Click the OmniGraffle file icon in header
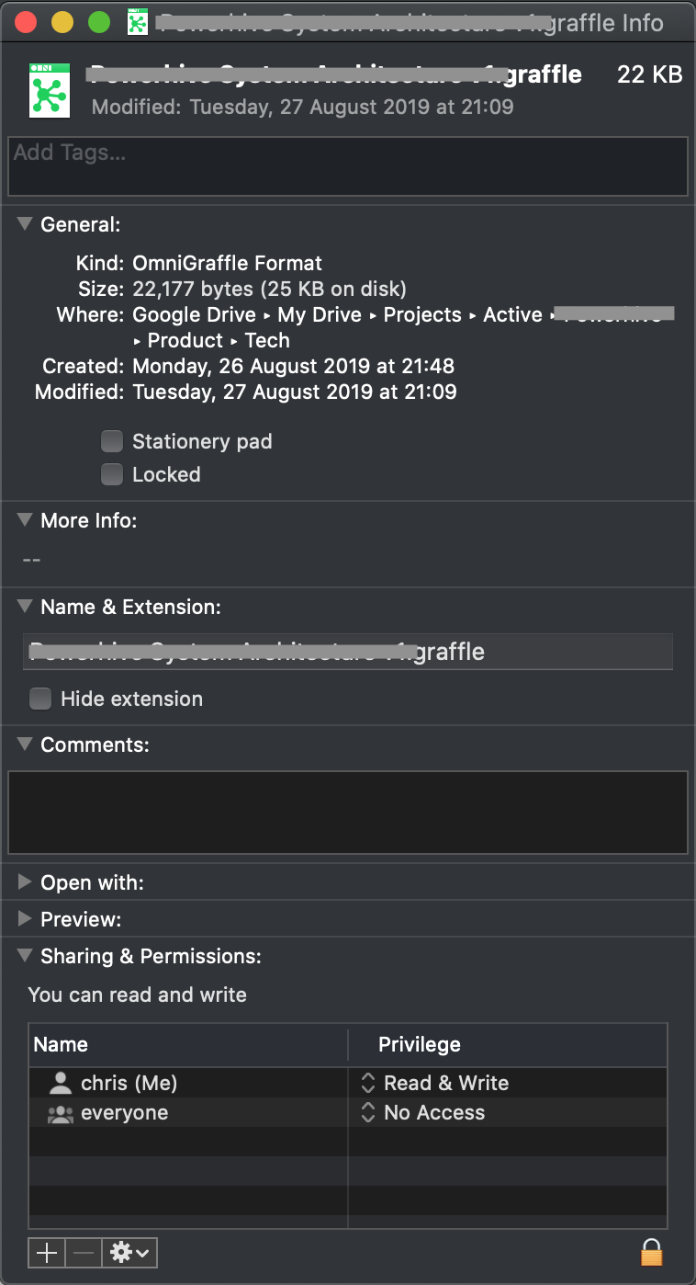 click(x=50, y=90)
